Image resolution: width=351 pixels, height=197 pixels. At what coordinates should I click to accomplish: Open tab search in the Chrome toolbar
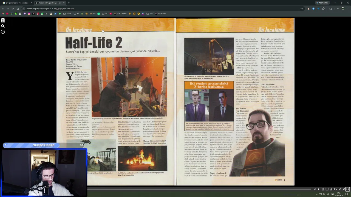331,8
